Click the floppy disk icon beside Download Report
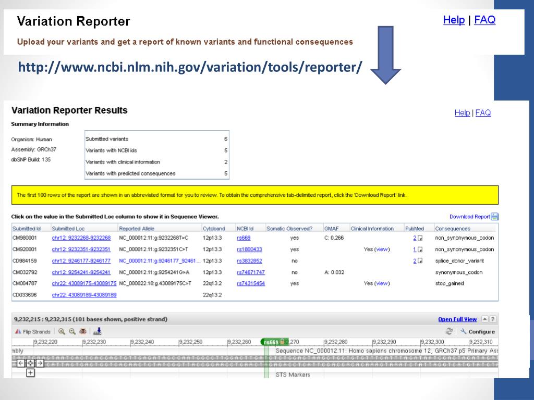 coord(494,216)
